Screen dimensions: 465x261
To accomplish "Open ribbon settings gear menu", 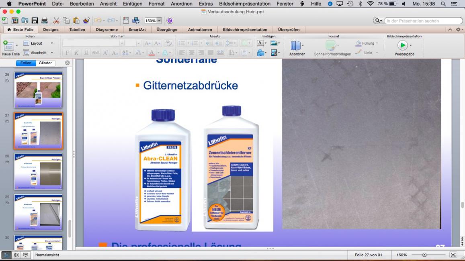I will (x=458, y=30).
